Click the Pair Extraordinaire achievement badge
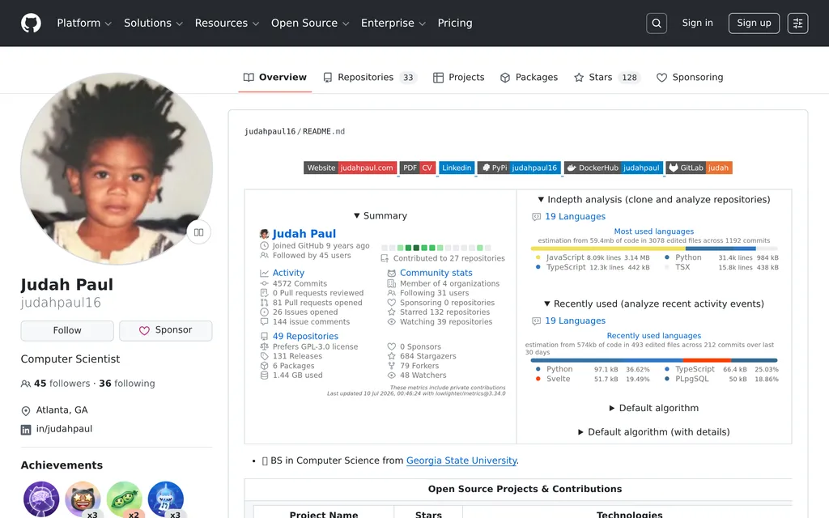The width and height of the screenshot is (829, 518). point(124,499)
